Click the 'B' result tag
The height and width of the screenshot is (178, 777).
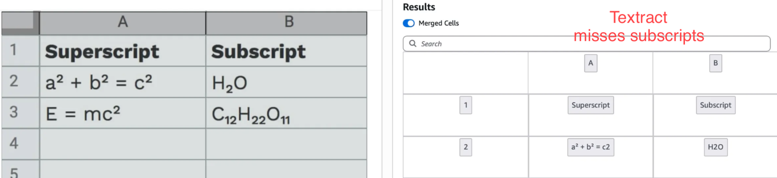click(715, 63)
